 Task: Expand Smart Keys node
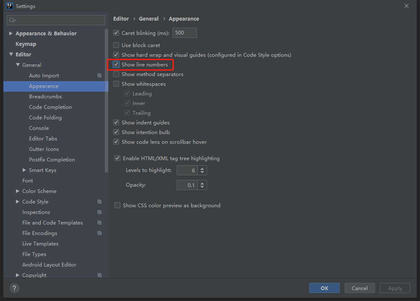pos(24,170)
